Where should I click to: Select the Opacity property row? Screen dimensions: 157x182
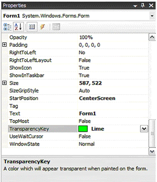[x=78, y=37]
